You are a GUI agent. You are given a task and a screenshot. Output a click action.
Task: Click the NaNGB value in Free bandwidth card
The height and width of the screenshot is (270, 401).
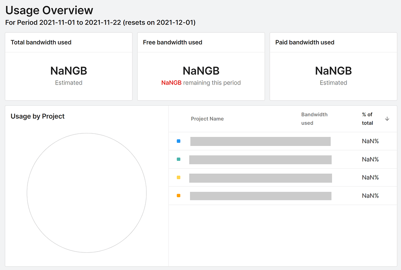201,71
